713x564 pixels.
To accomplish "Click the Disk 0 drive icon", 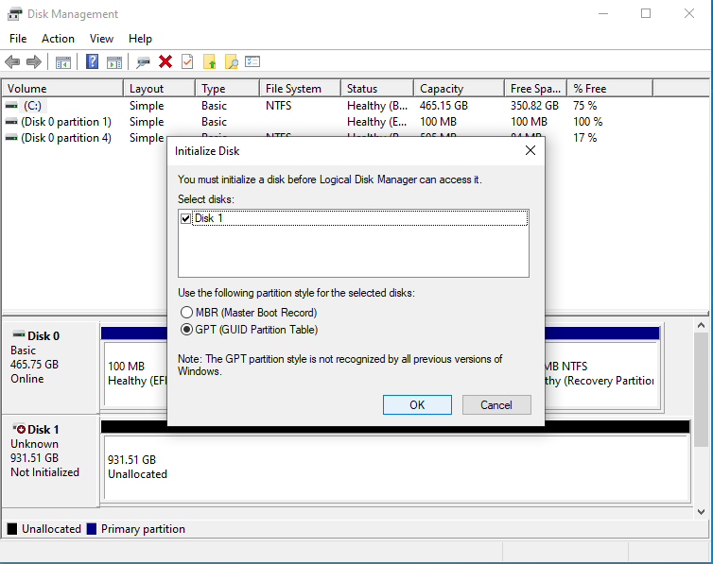I will (x=19, y=334).
